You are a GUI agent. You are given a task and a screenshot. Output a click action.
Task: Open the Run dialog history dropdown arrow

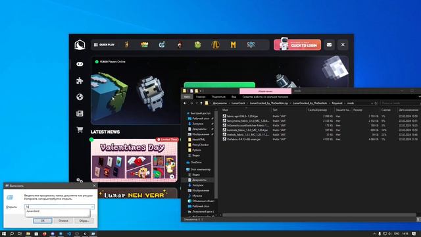click(92, 207)
